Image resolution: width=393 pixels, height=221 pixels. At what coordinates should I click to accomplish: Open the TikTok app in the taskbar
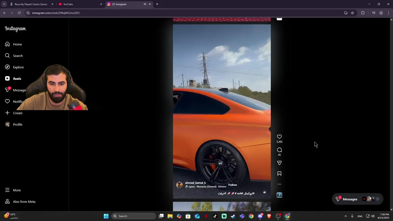[x=215, y=216]
